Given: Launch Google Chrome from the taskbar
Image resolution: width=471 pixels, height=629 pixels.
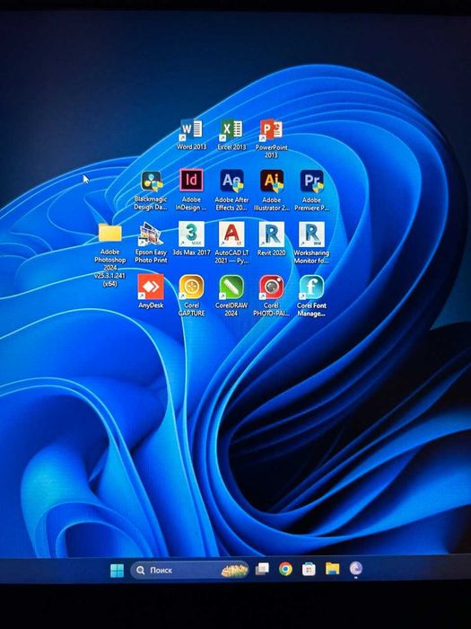Looking at the screenshot, I should point(285,569).
